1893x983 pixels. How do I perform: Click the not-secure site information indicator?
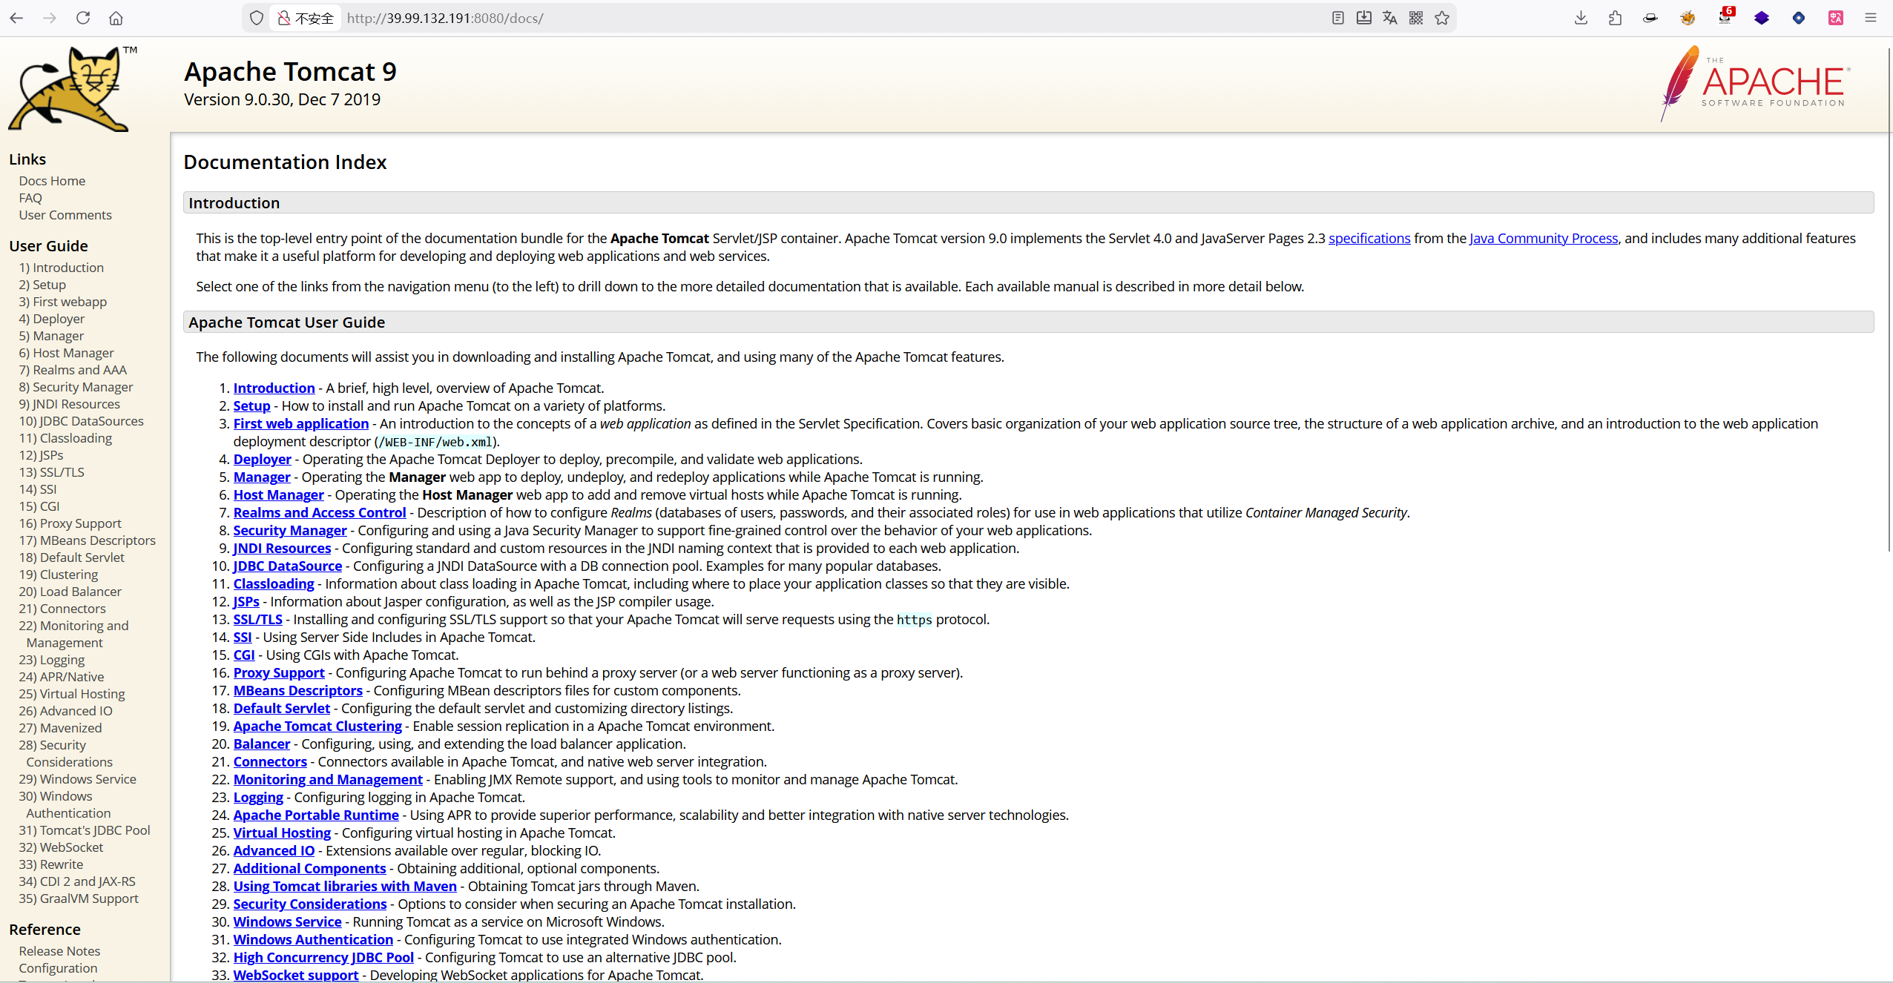click(306, 18)
